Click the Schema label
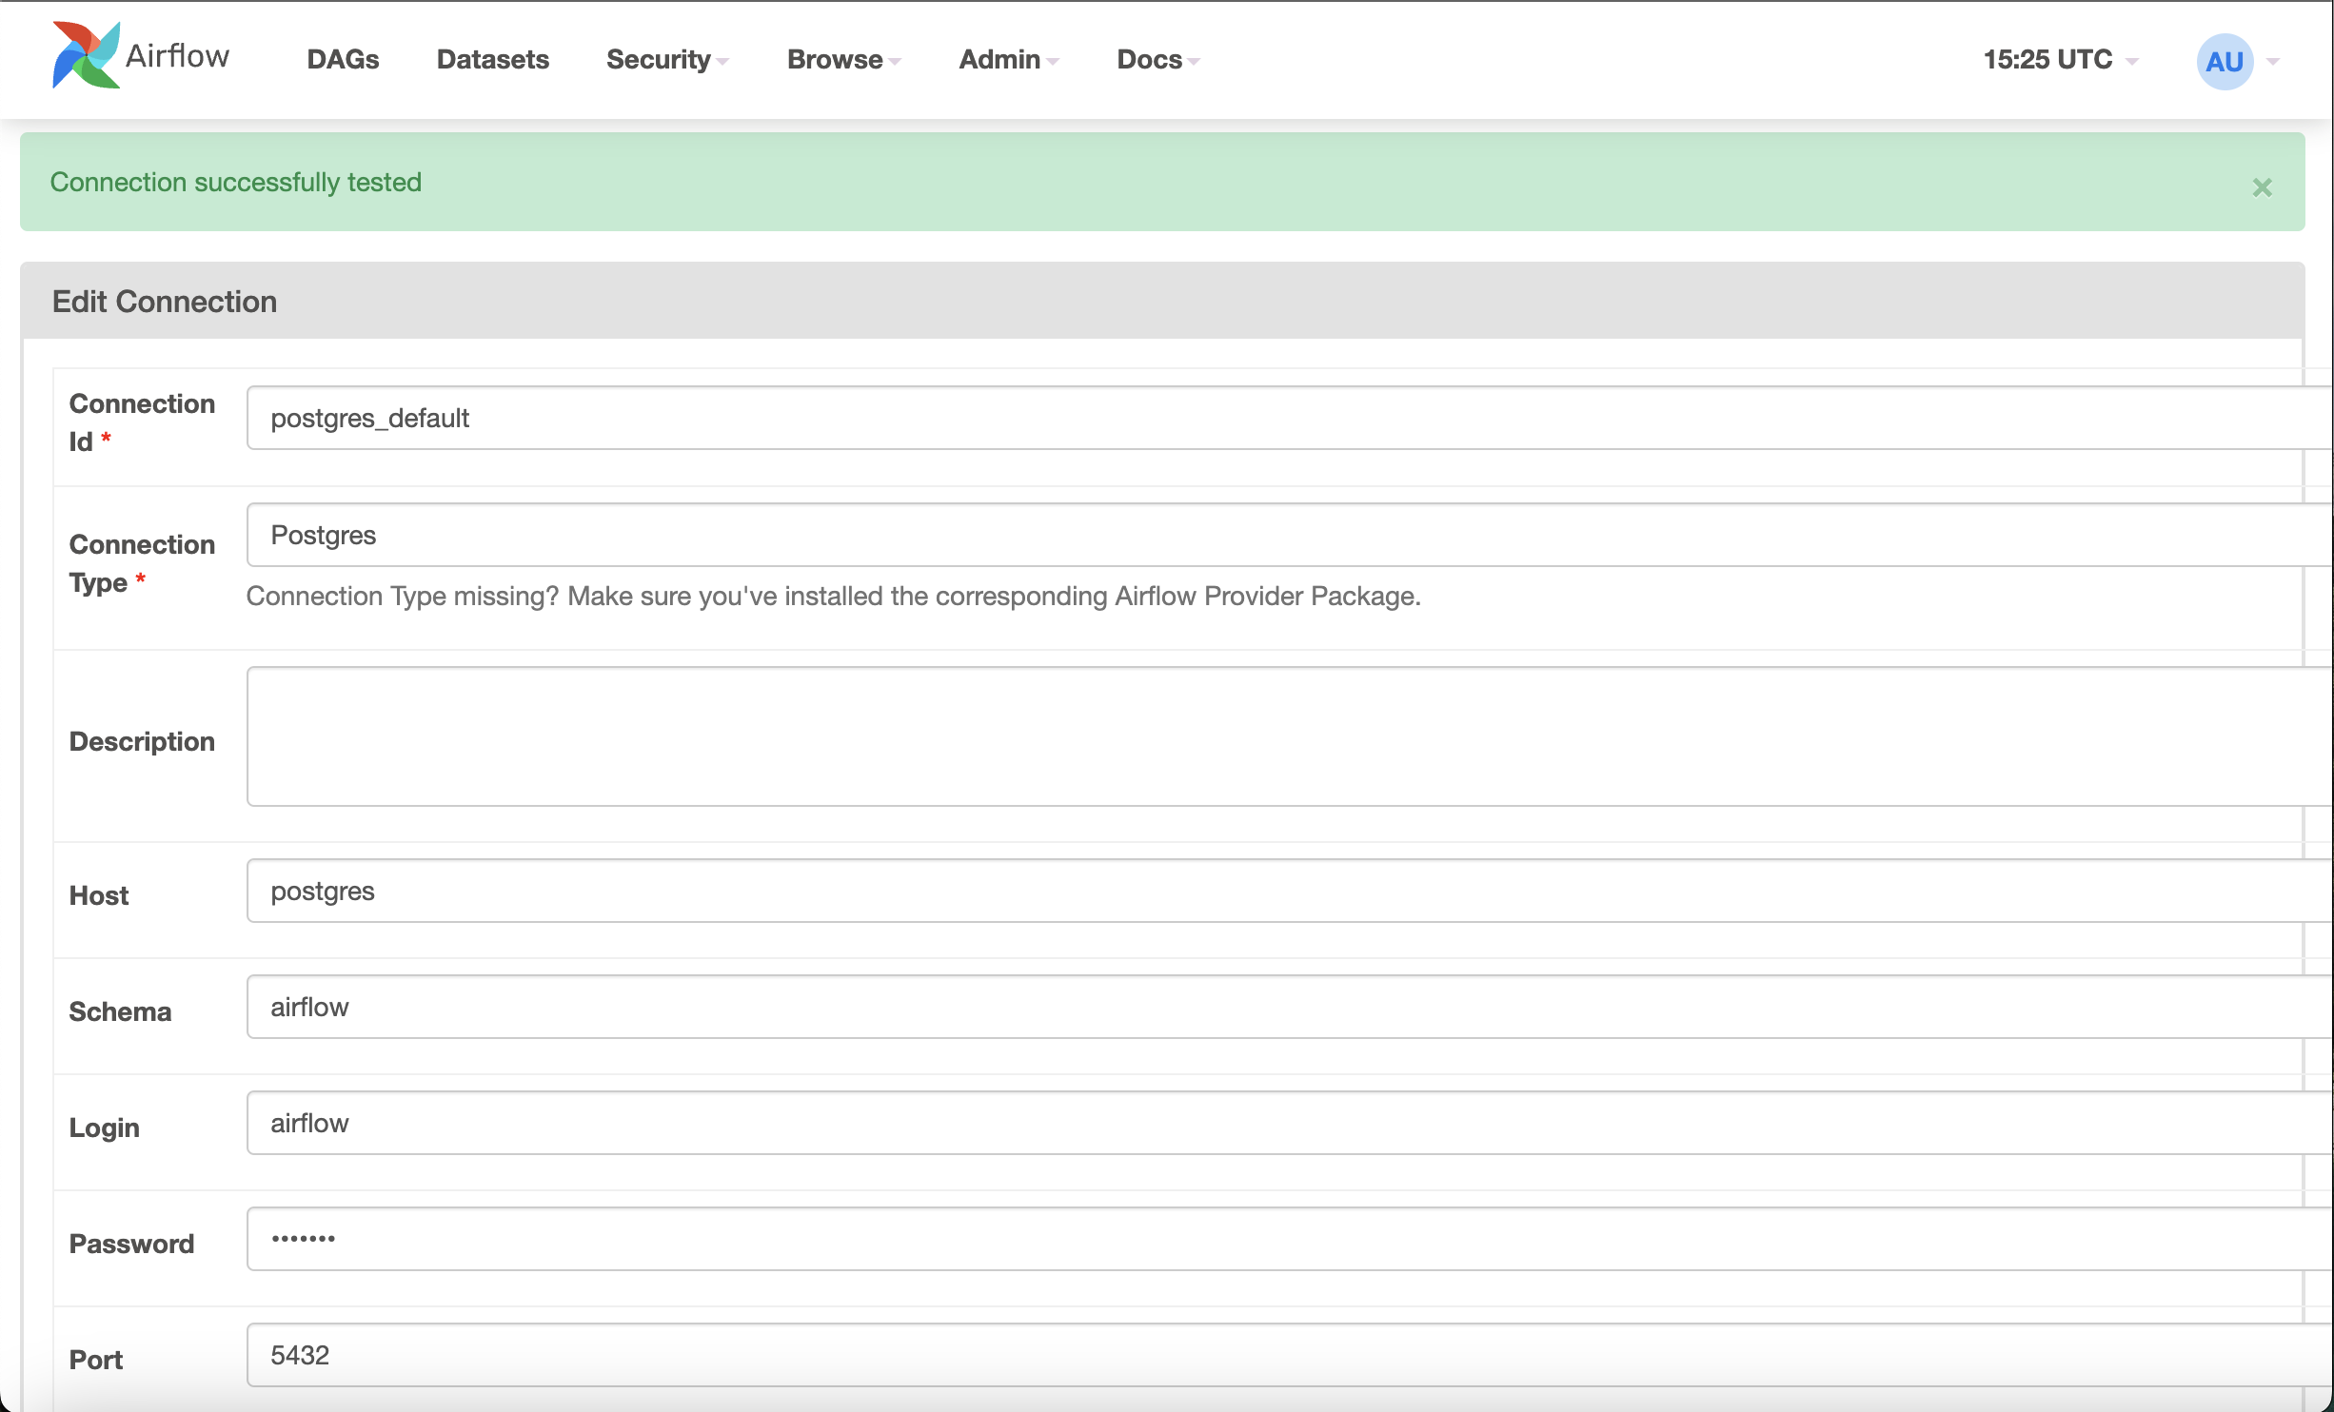The image size is (2334, 1412). [x=120, y=1011]
